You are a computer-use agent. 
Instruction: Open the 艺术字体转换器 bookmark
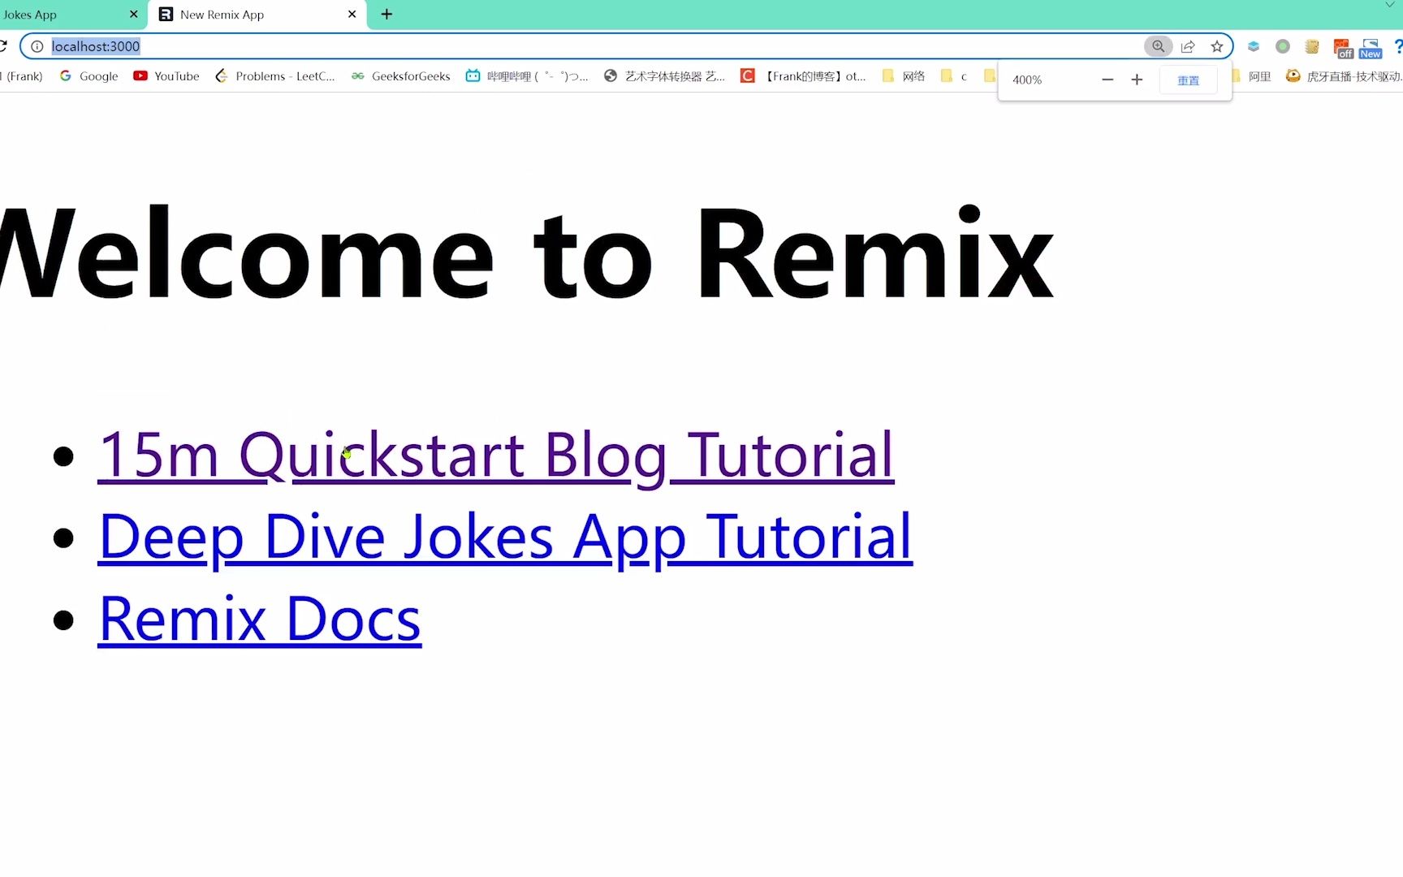(664, 76)
